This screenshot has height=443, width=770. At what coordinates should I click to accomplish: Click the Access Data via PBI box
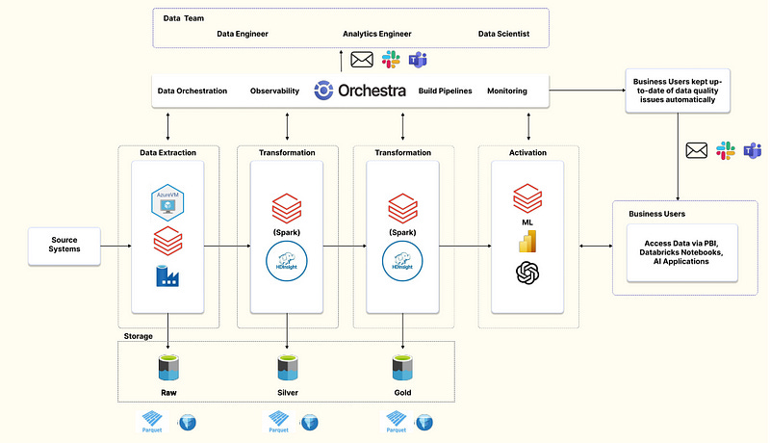tap(682, 253)
